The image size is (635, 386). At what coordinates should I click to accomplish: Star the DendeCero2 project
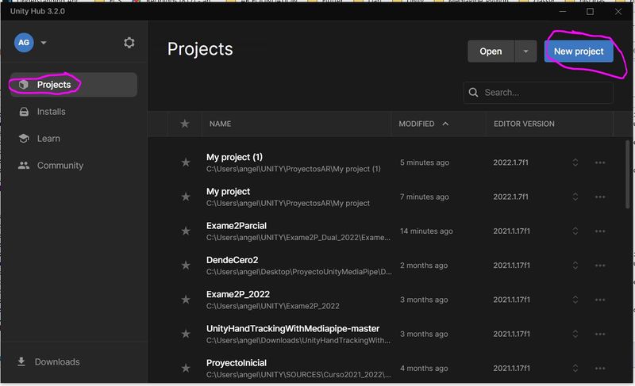(x=186, y=266)
